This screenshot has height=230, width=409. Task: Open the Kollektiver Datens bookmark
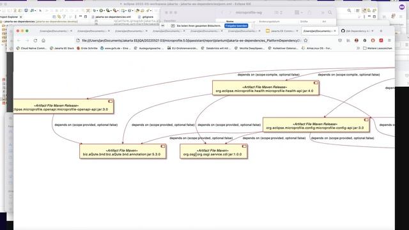283,49
